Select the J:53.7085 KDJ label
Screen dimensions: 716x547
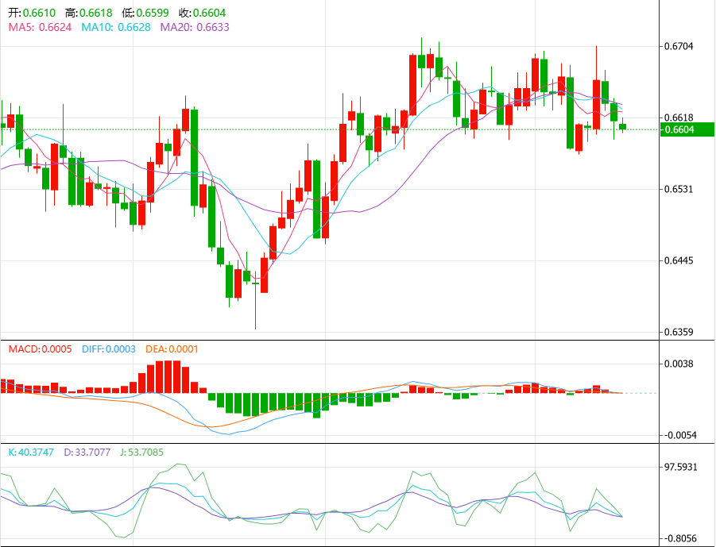click(x=142, y=453)
